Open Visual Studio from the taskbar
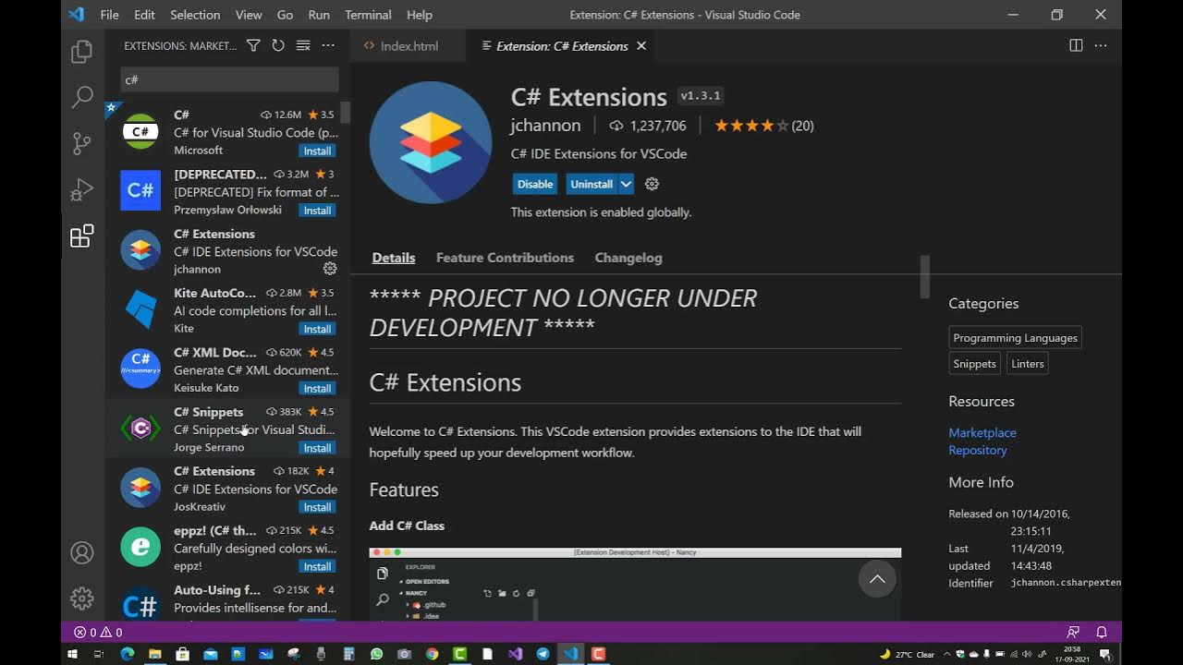1183x665 pixels. 515,654
